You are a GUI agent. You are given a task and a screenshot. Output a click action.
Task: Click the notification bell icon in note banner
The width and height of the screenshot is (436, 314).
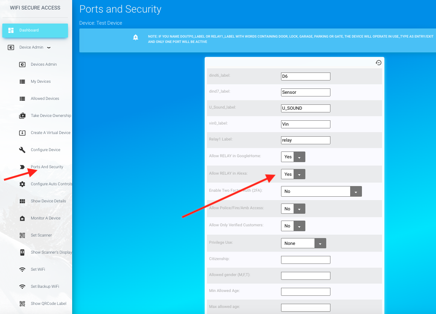click(x=136, y=37)
